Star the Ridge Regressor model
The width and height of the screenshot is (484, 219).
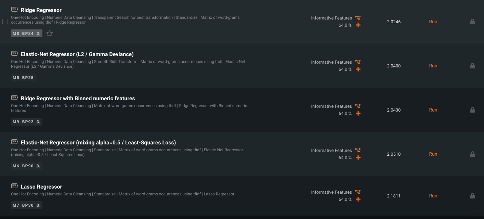click(50, 34)
